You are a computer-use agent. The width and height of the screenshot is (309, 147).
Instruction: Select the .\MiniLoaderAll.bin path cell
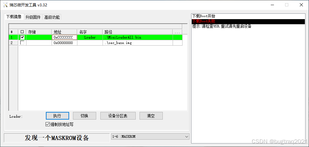(x=138, y=37)
